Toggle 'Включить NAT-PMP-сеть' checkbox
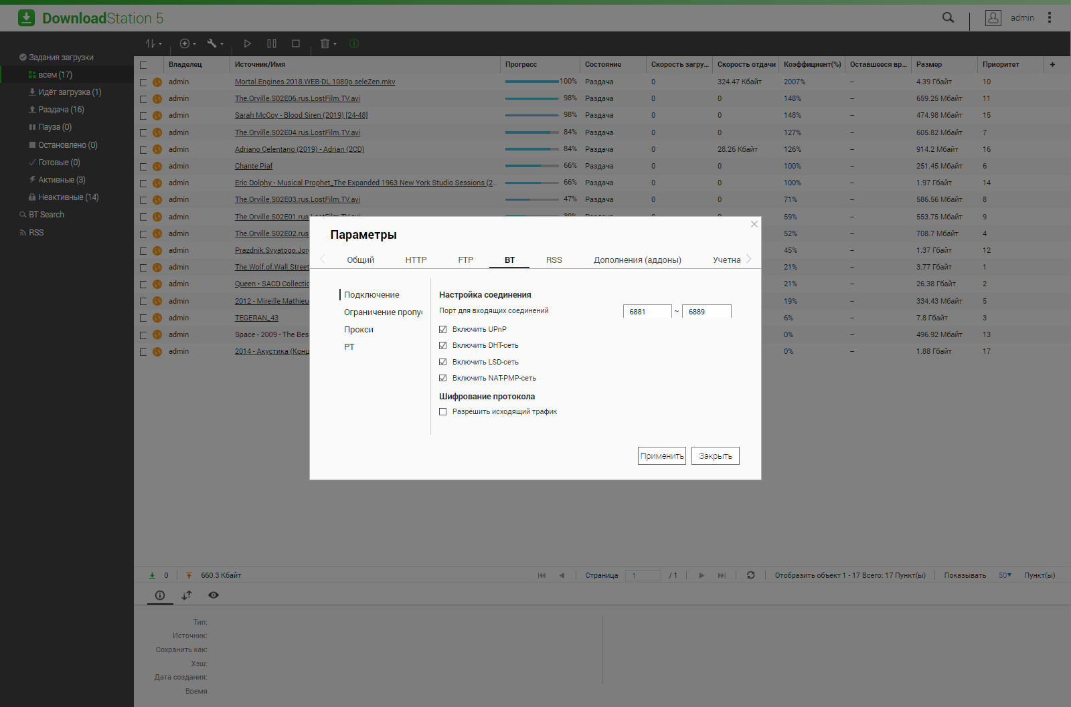The image size is (1071, 707). (442, 378)
